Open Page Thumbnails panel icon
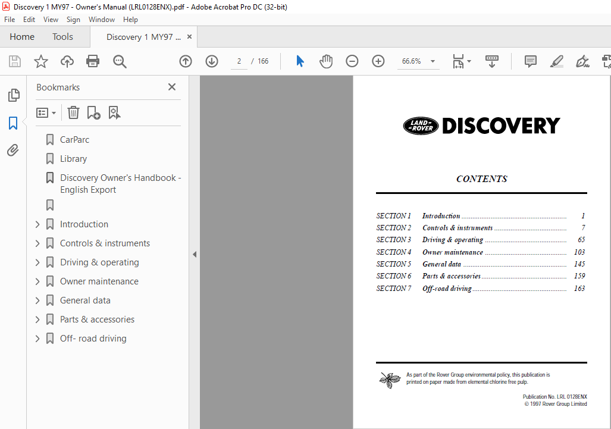 [x=14, y=95]
